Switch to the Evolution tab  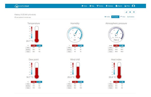pyautogui.click(x=131, y=17)
